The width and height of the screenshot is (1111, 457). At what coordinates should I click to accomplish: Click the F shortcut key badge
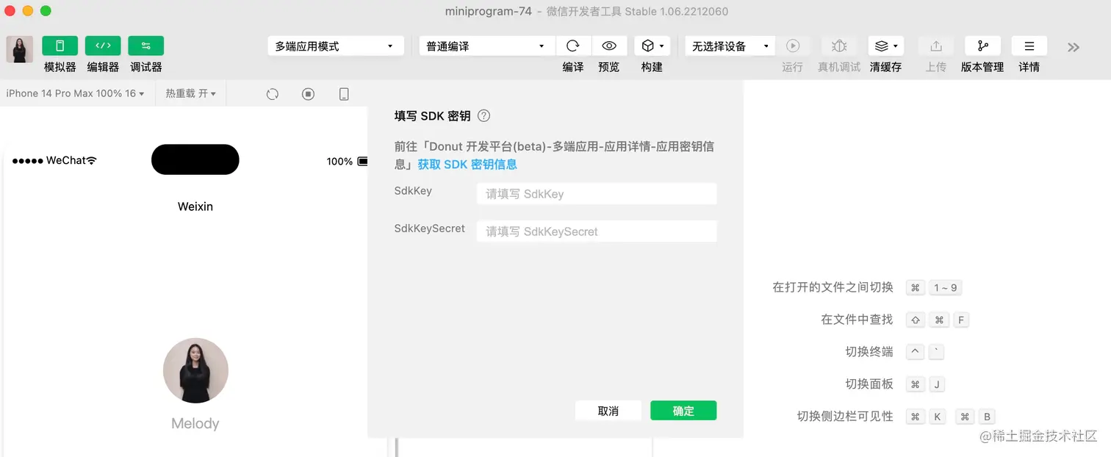(961, 320)
